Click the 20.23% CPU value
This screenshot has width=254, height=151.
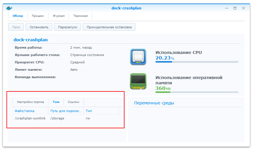click(x=165, y=58)
